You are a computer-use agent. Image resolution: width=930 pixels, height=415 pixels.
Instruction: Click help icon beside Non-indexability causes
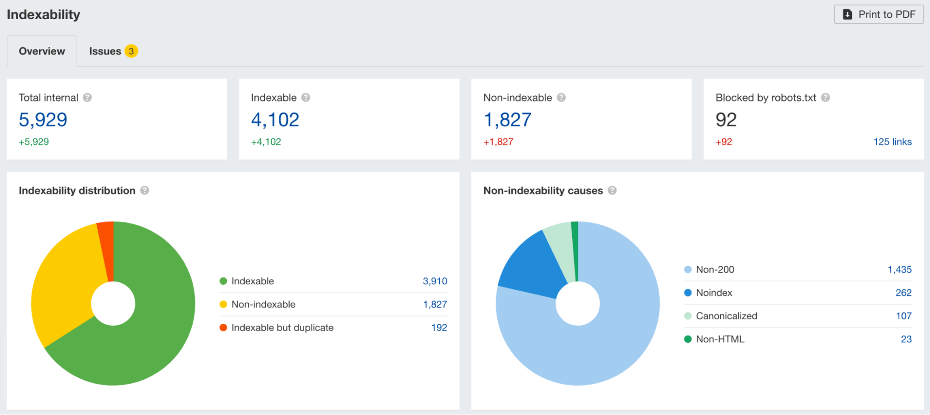click(x=612, y=191)
